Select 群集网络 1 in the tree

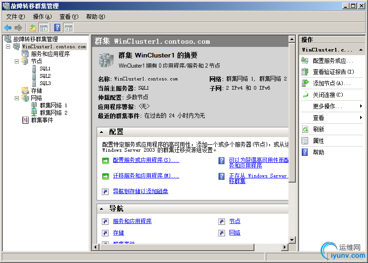(x=53, y=105)
